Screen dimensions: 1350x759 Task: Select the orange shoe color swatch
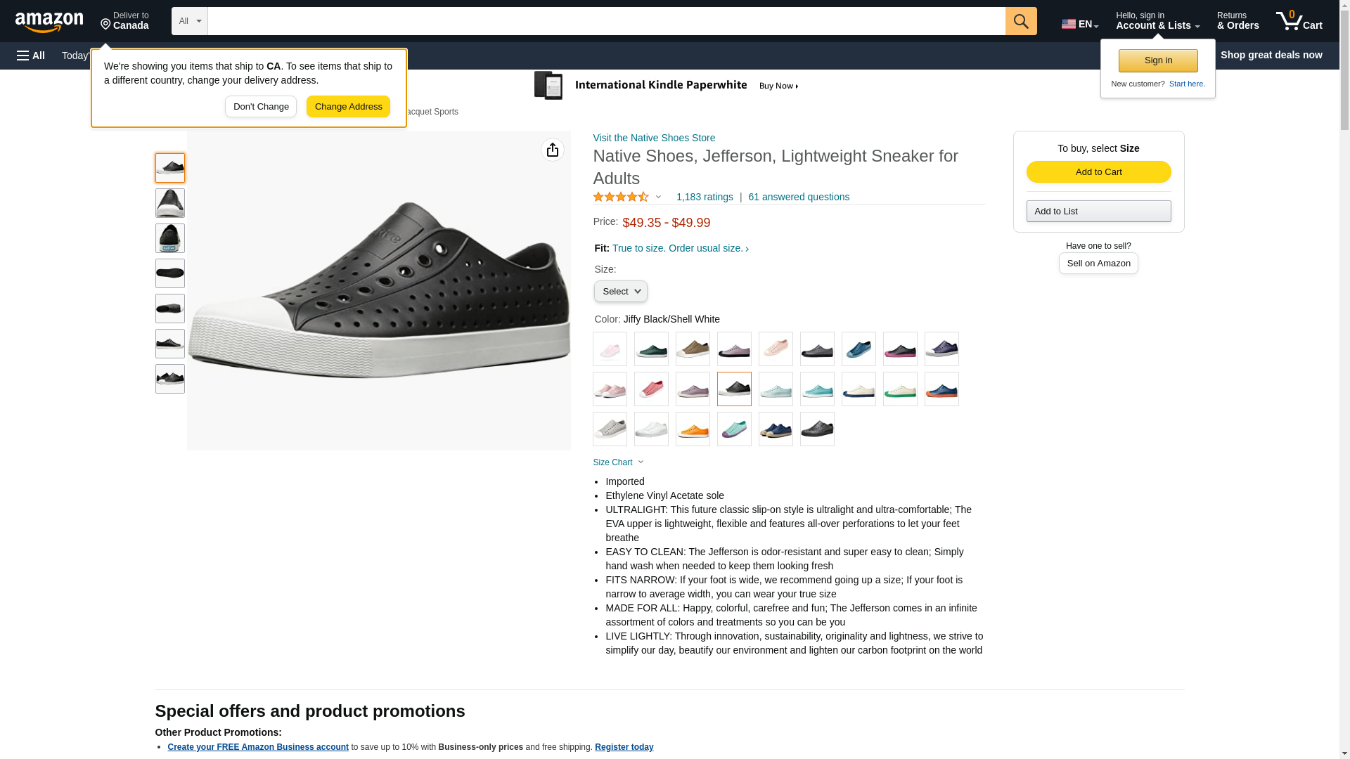pyautogui.click(x=693, y=429)
